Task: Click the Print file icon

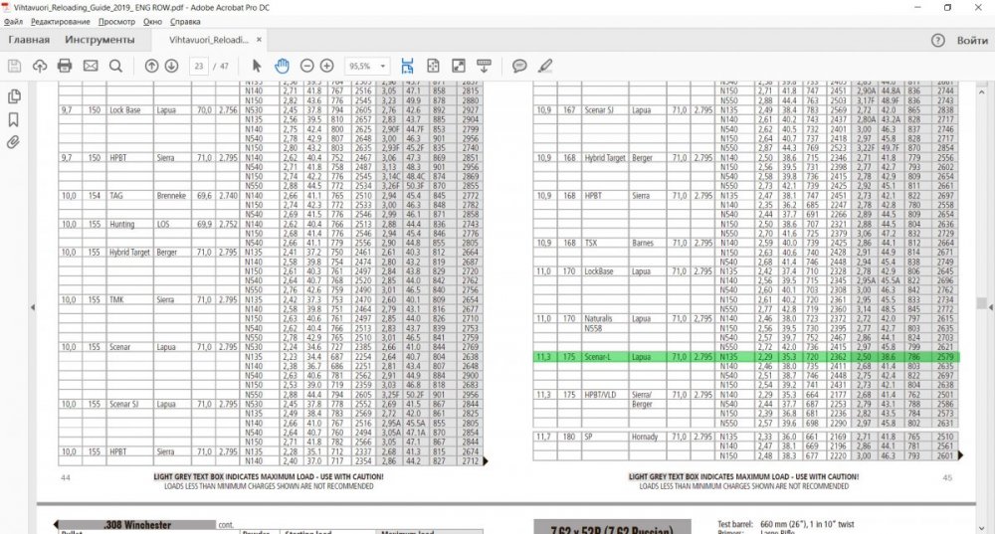Action: [x=65, y=66]
